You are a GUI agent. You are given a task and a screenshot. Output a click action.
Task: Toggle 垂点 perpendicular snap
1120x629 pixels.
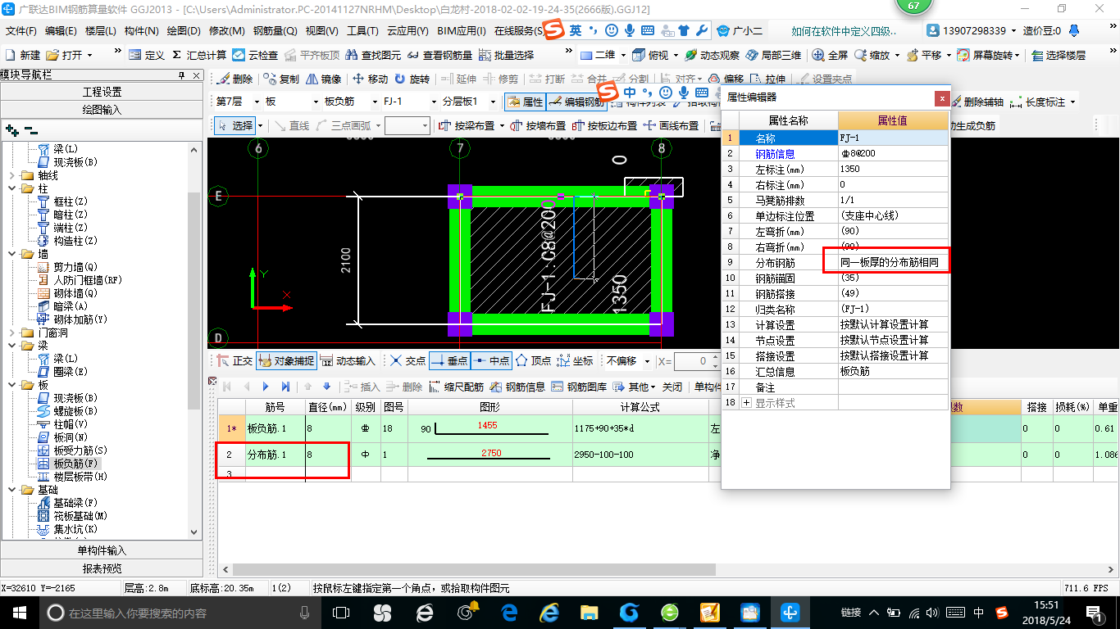pos(449,360)
